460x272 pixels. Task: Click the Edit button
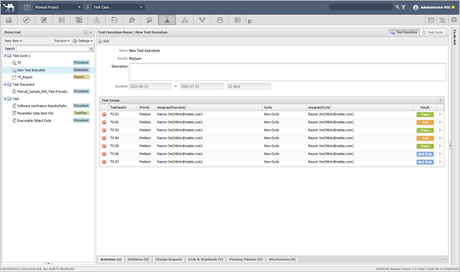(x=104, y=41)
